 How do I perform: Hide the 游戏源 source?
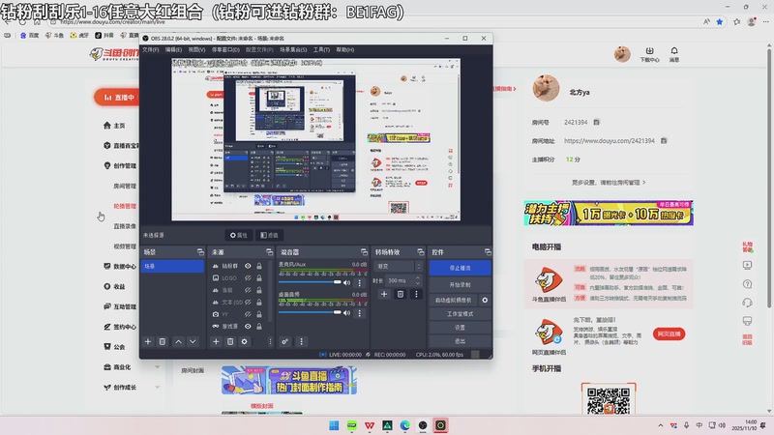tap(248, 326)
